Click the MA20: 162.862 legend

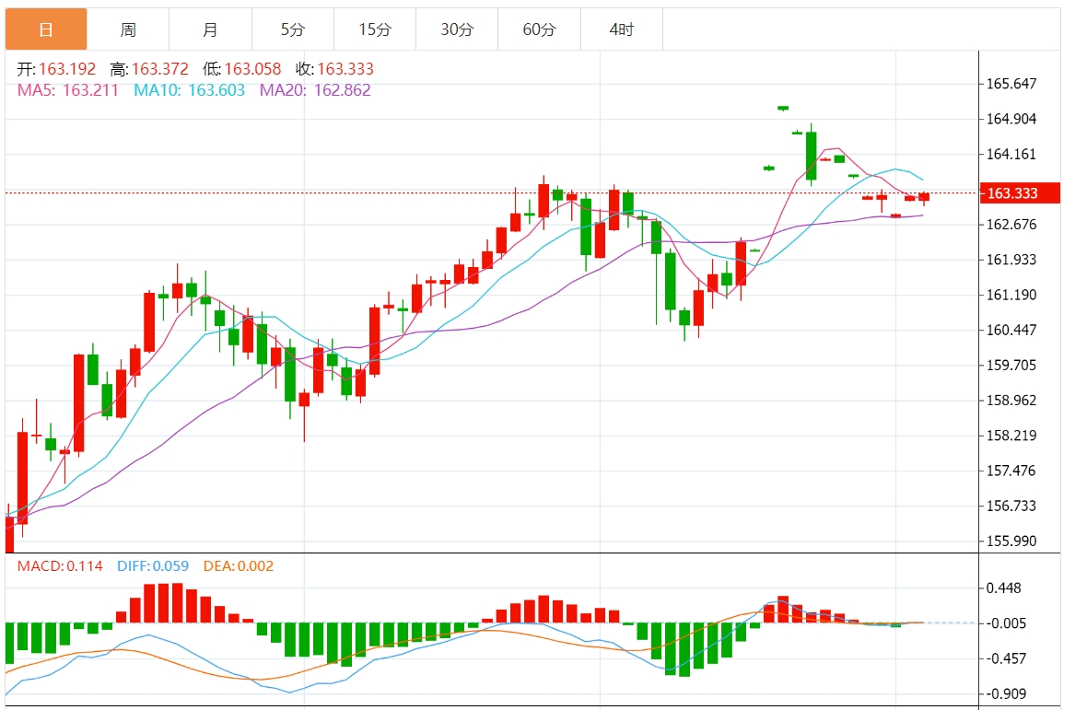(x=315, y=91)
